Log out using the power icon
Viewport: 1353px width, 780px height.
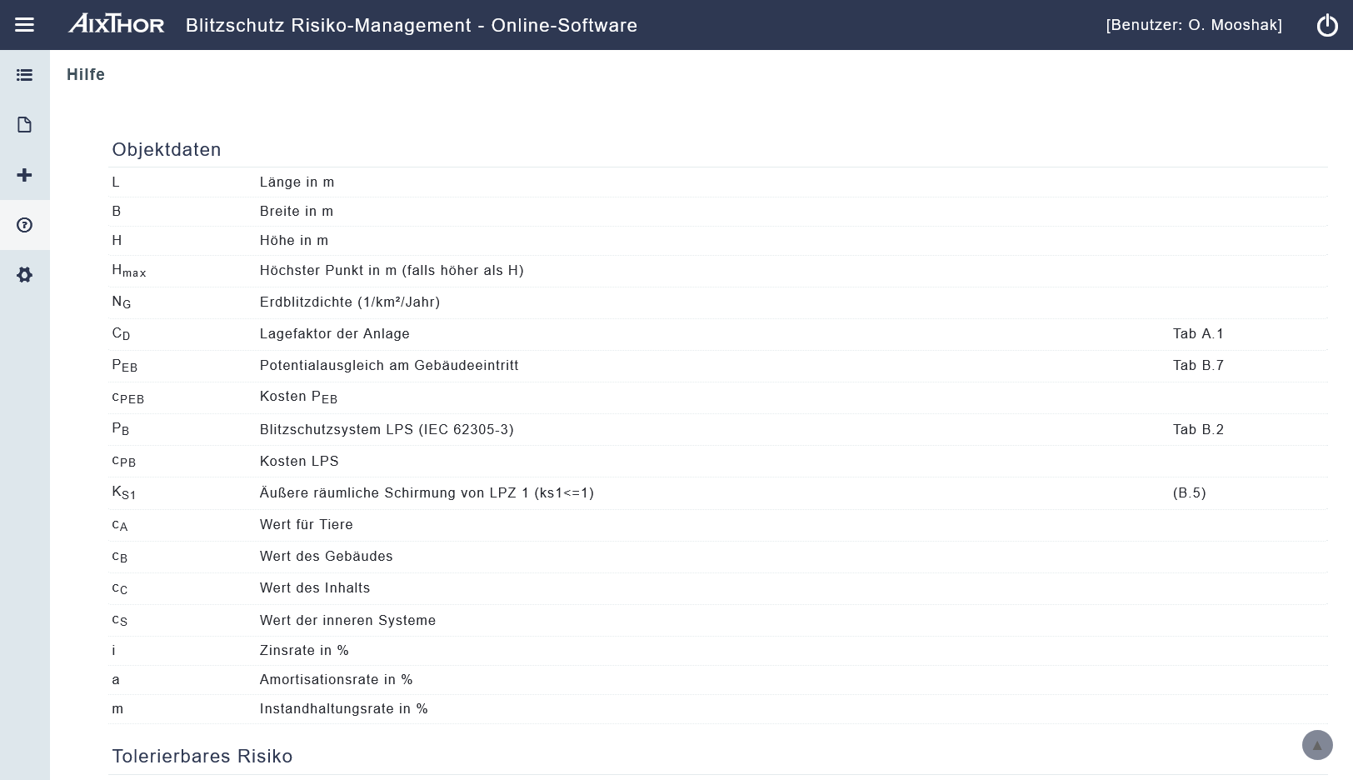point(1326,25)
